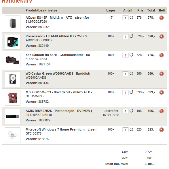Screen dimensions: 169x169
Task: View the ASUS DRW 22B2S product details
Action: coord(59,111)
